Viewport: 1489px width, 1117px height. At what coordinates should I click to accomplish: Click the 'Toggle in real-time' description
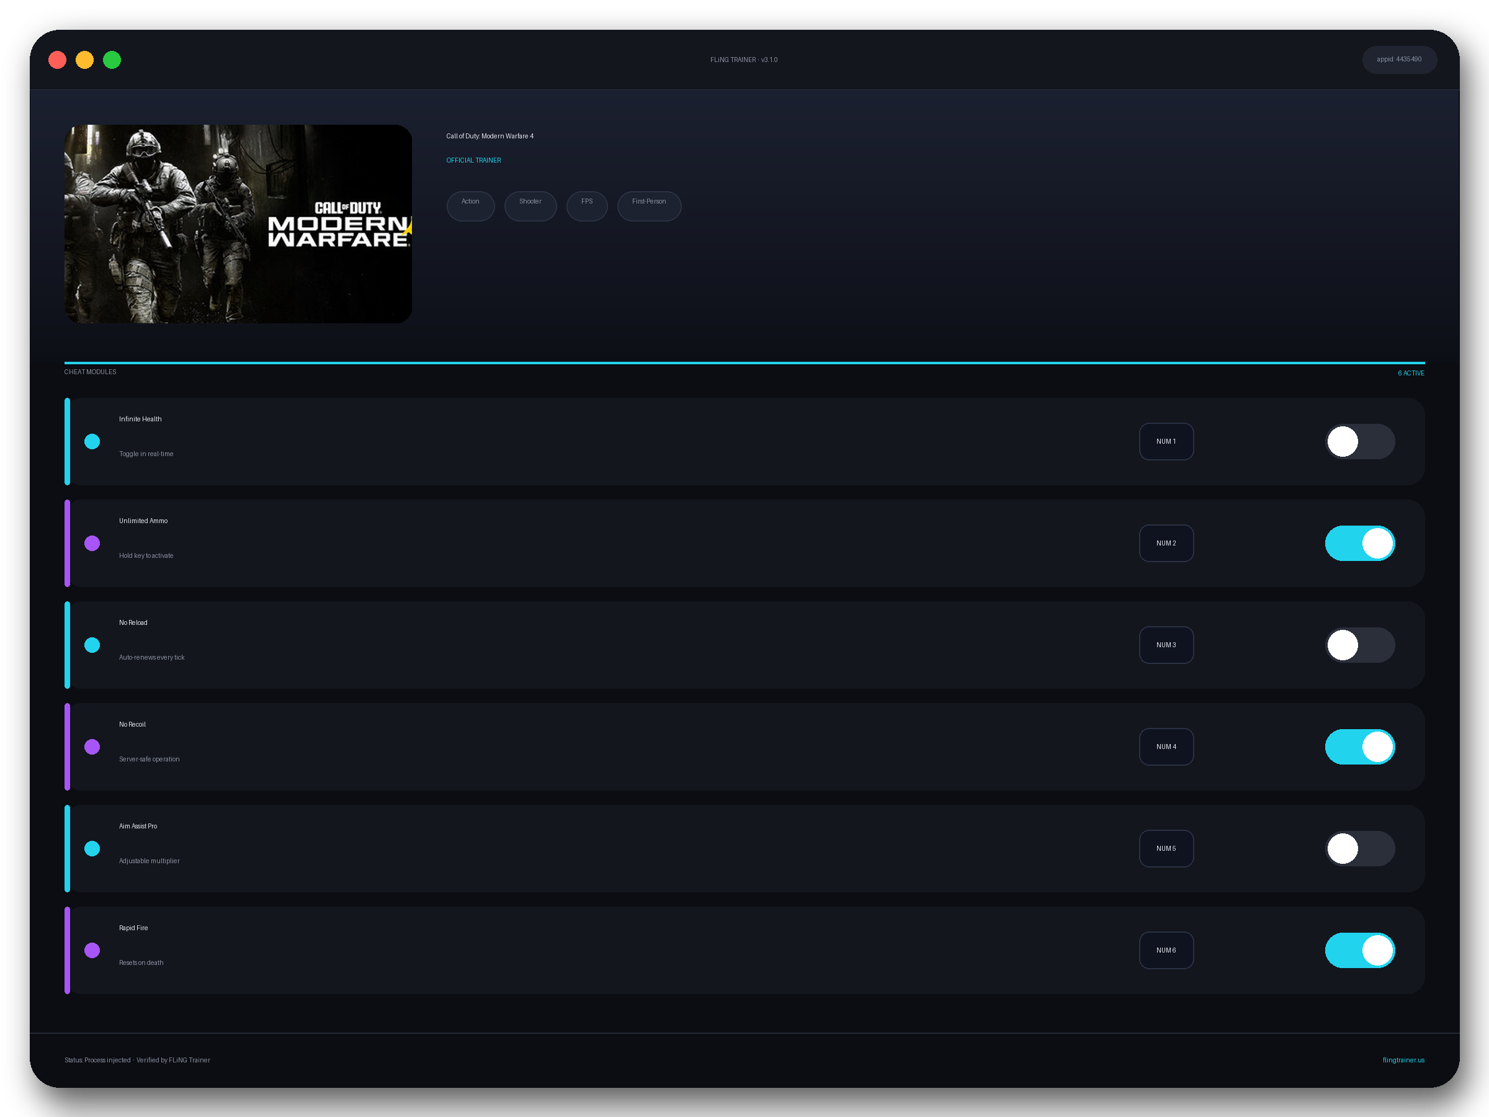coord(146,454)
